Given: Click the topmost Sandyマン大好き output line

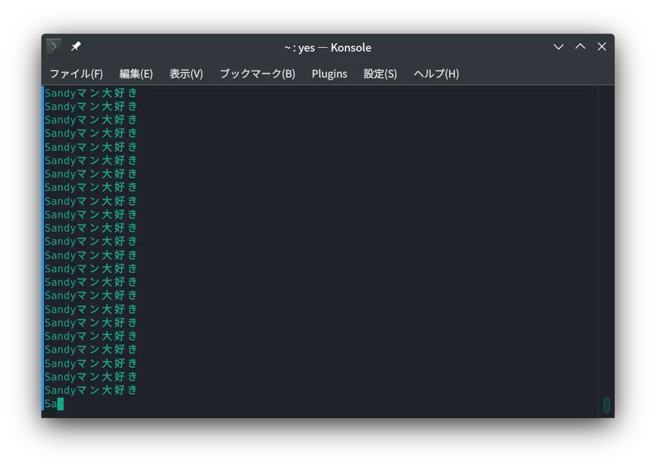Looking at the screenshot, I should pyautogui.click(x=91, y=93).
